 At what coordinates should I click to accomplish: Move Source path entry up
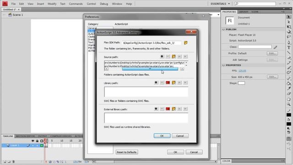click(179, 56)
